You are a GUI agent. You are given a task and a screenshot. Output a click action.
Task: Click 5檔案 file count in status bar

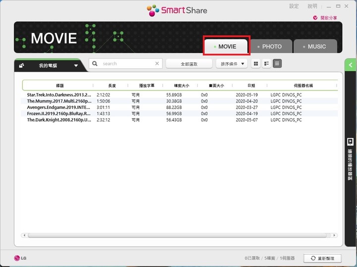click(x=270, y=258)
